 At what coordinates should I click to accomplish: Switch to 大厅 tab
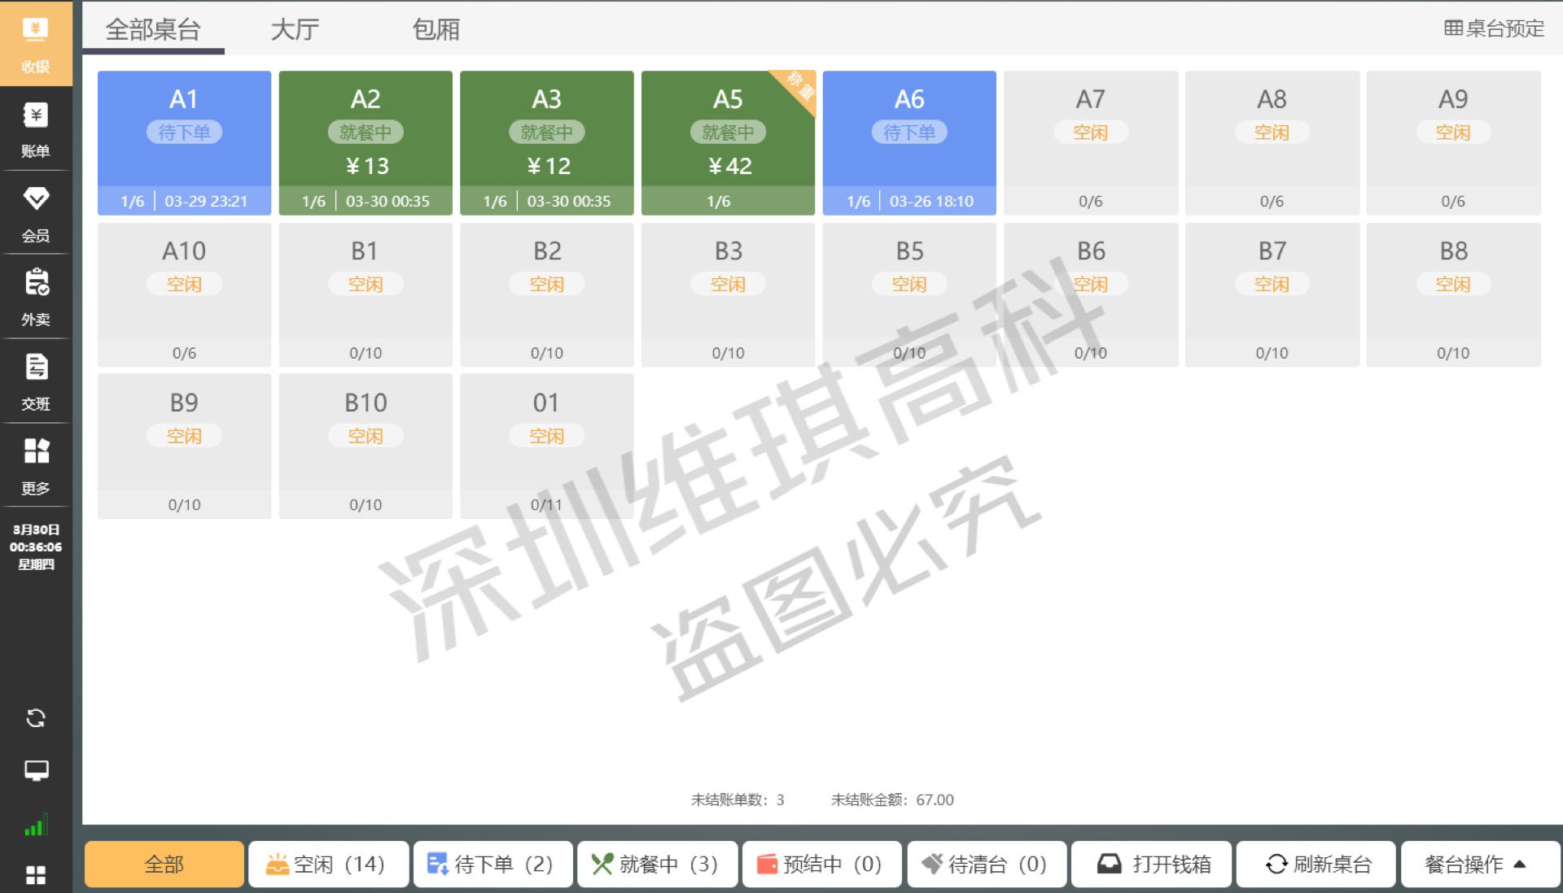coord(295,29)
